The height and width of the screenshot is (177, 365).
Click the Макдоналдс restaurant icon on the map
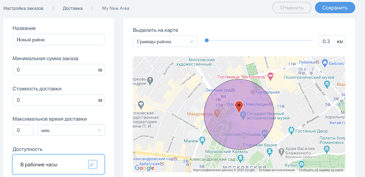tap(217, 112)
